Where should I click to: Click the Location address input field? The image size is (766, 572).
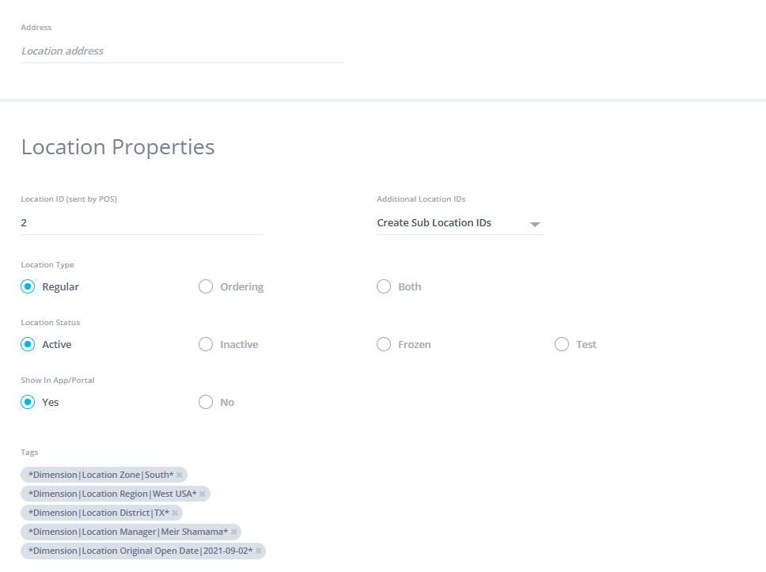(182, 51)
